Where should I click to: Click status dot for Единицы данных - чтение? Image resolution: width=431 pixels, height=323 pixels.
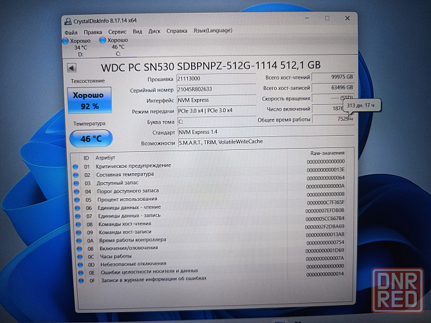click(x=78, y=208)
